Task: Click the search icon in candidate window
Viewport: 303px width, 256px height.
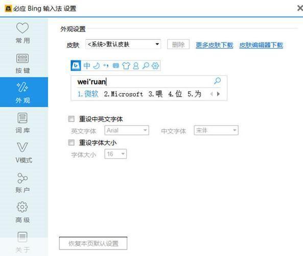Action: click(x=217, y=81)
